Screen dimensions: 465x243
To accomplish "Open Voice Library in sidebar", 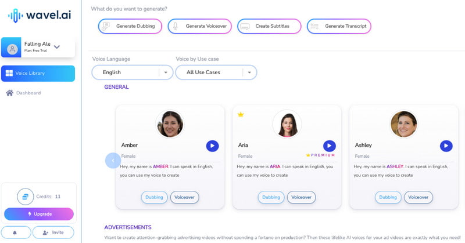I will pos(38,74).
